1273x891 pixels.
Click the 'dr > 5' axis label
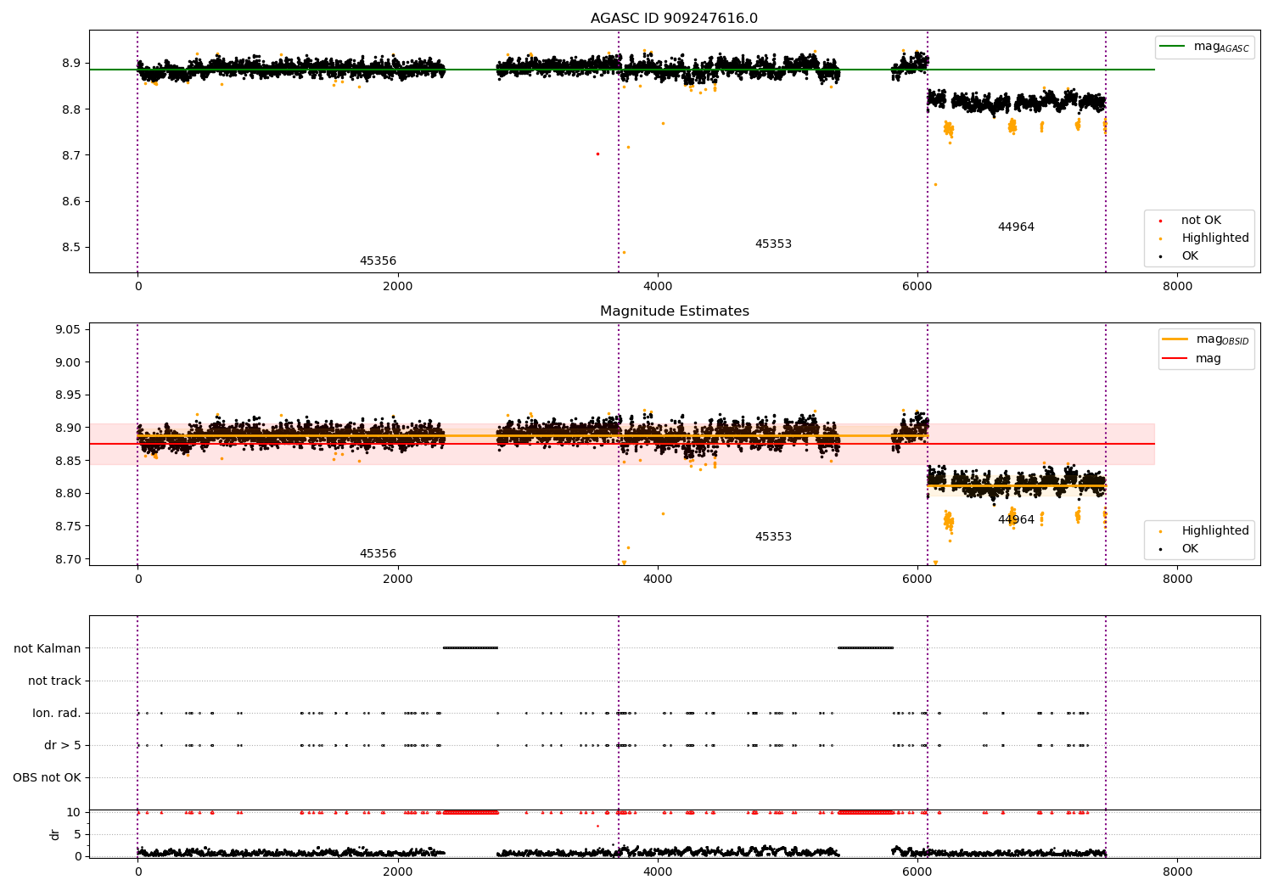click(63, 745)
